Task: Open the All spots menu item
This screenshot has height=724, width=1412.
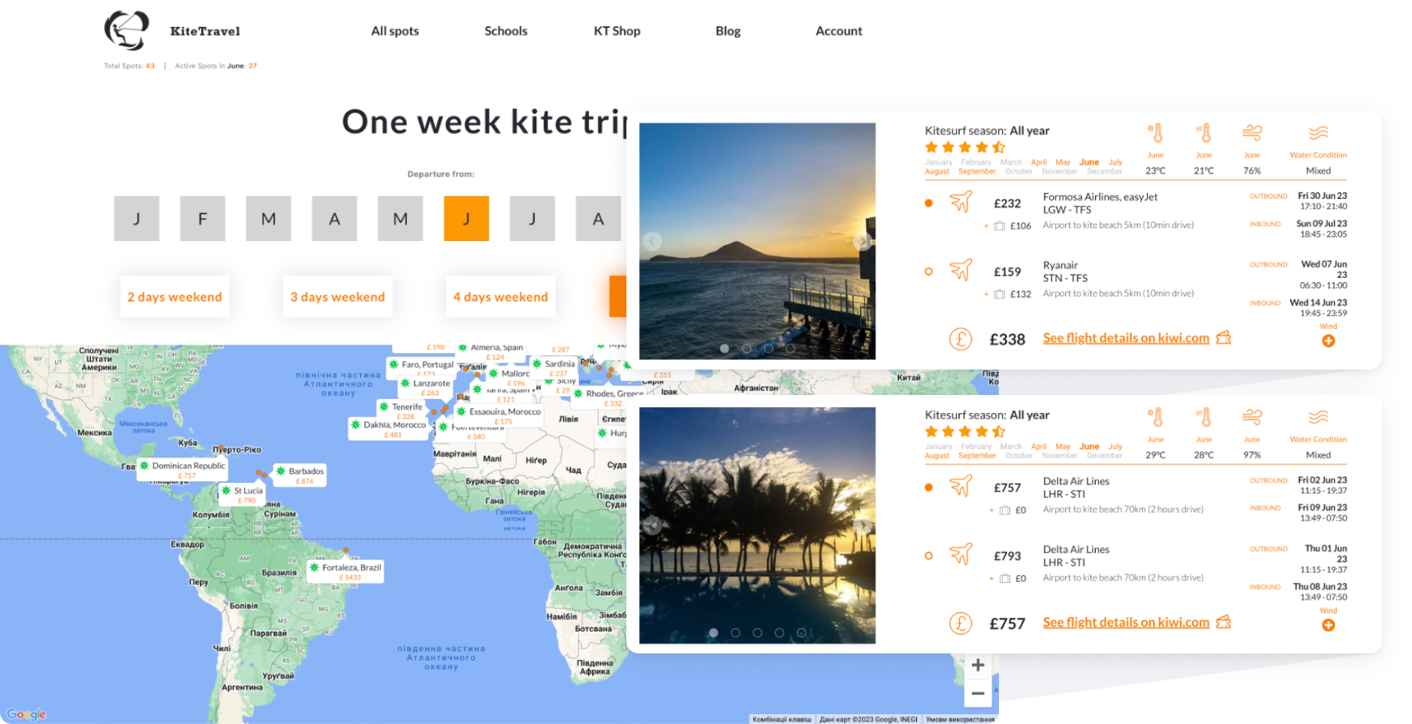Action: (395, 31)
